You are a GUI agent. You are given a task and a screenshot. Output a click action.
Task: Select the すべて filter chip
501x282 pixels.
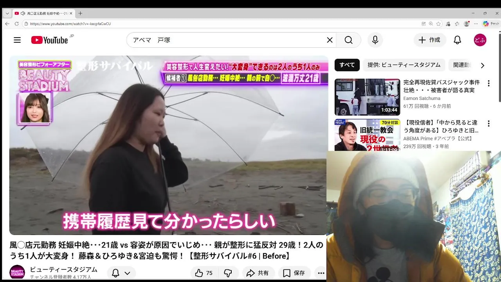[347, 65]
